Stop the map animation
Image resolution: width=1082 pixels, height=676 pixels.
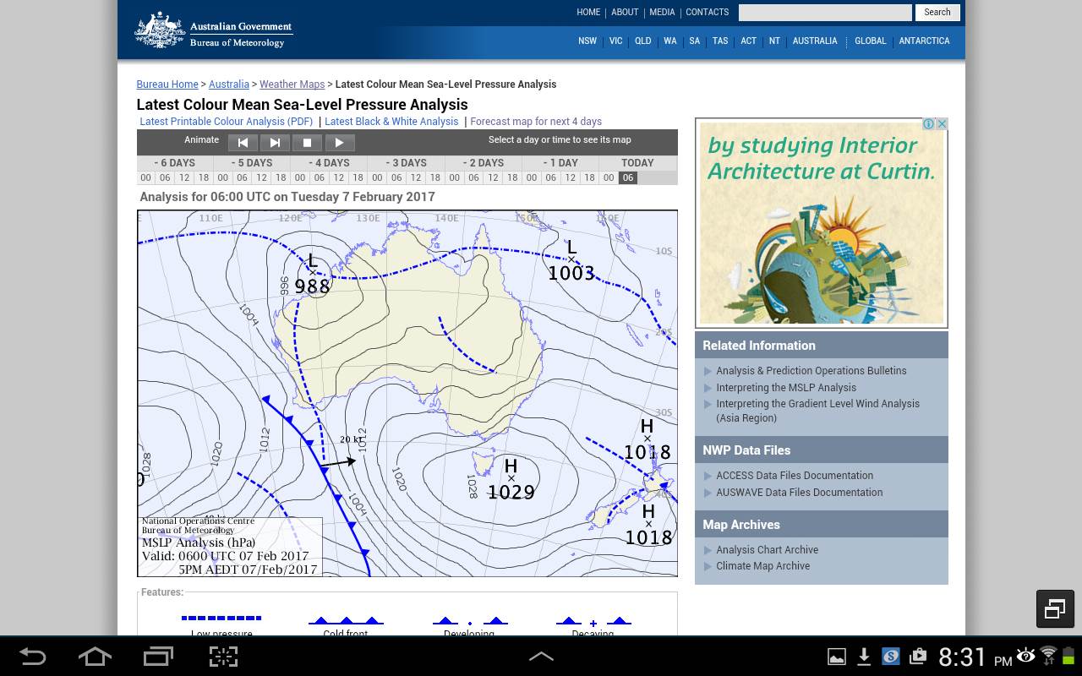click(x=307, y=143)
